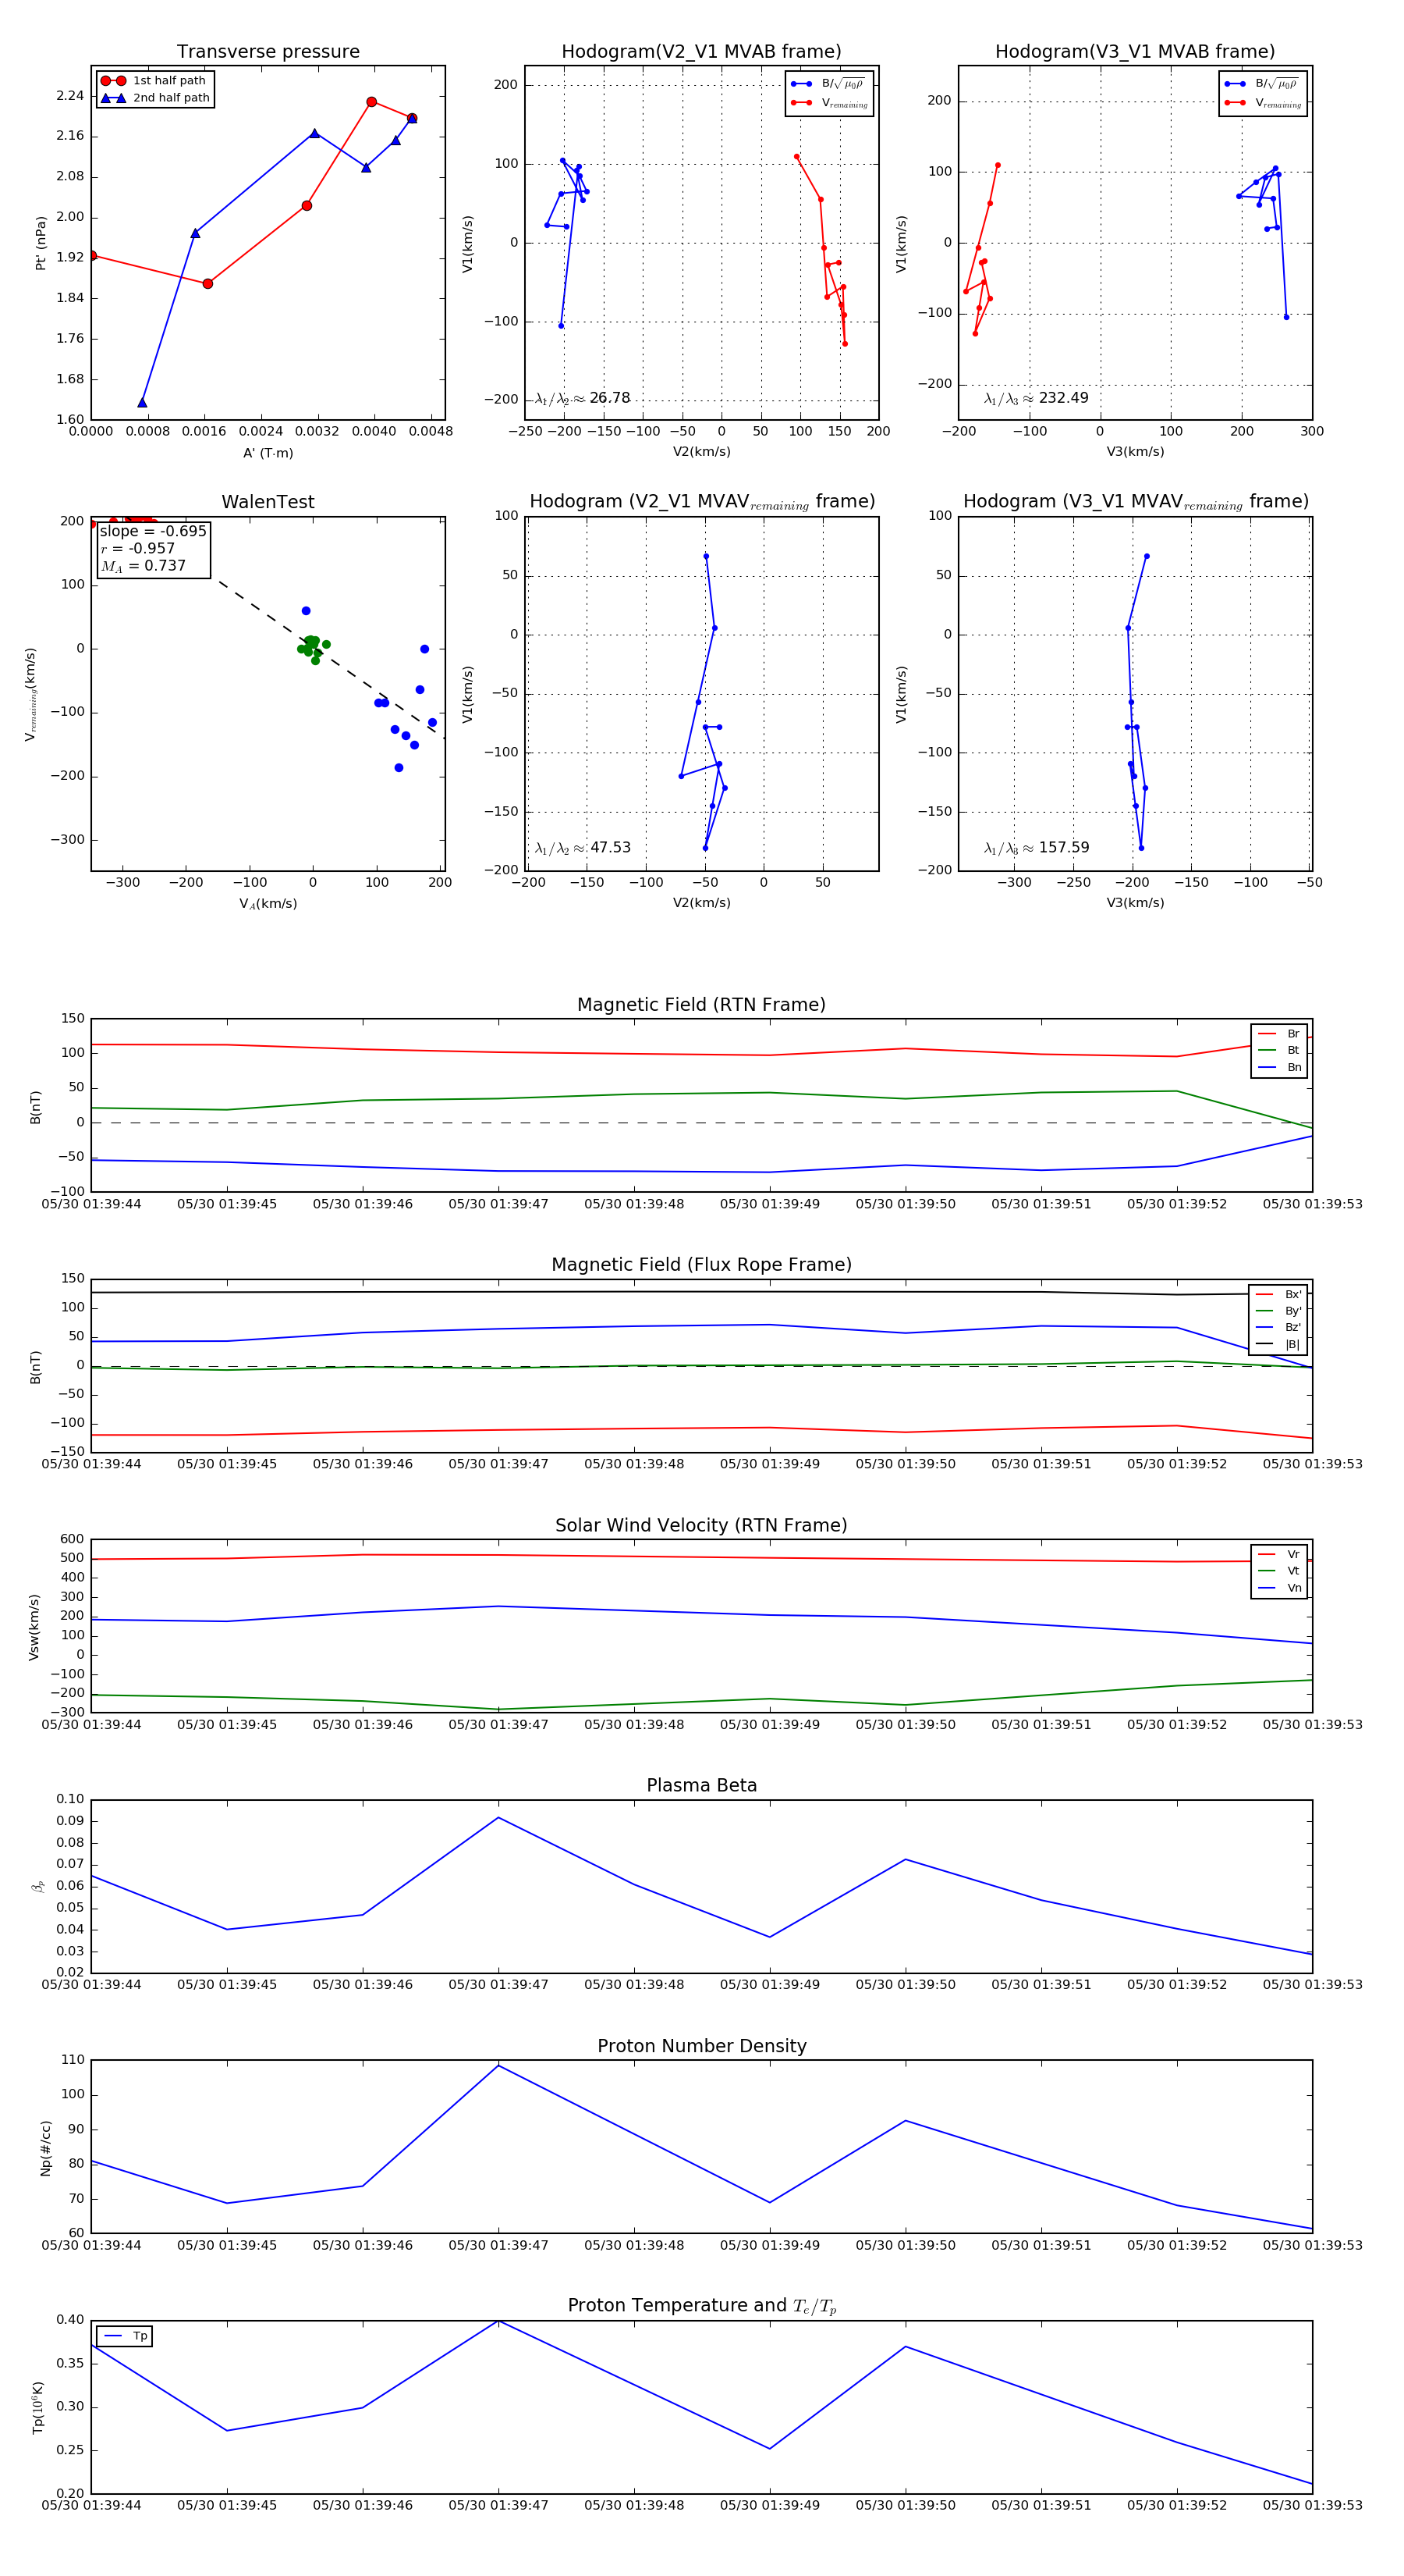Select the 'Br' legend entry
Viewport: 1404px width, 2576px height.
coord(1279,1034)
